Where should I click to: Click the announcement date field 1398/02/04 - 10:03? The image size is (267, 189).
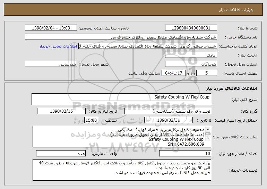click(51, 28)
